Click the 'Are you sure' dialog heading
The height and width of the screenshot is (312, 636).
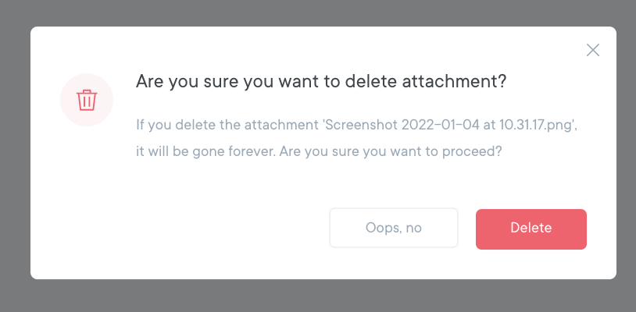click(321, 81)
